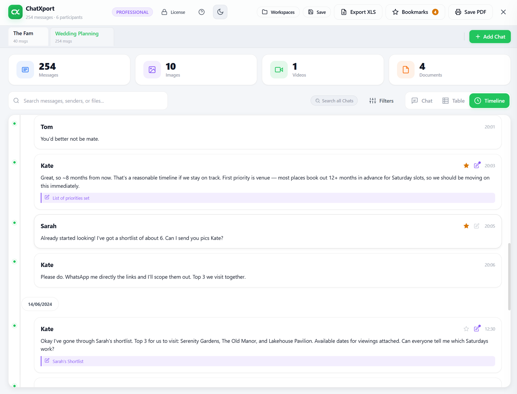
Task: Click the pencil icon in priorities note
Action: click(47, 197)
